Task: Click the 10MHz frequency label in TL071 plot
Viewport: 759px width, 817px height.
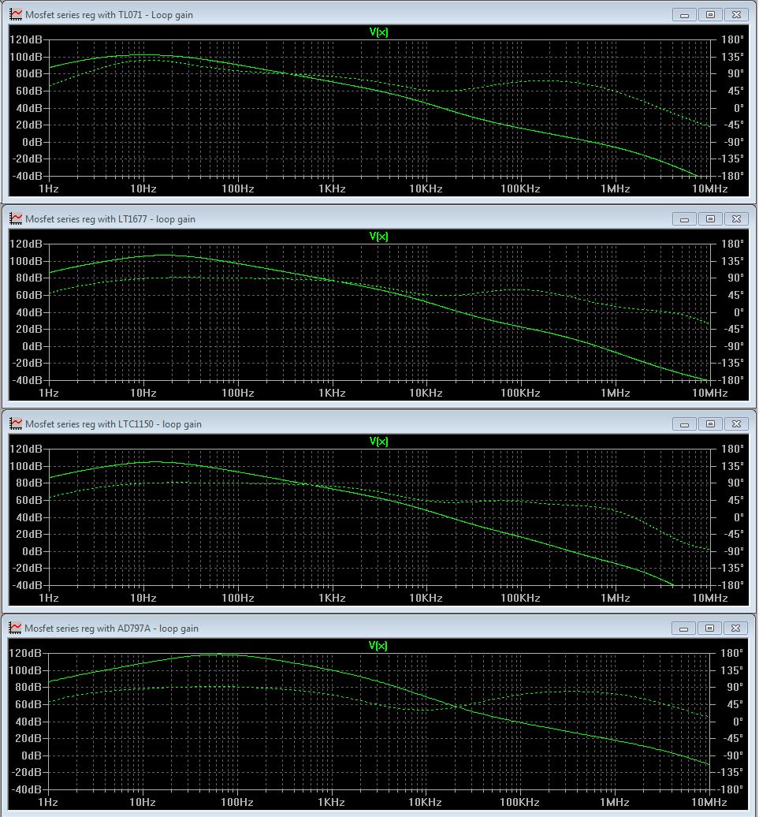Action: [x=709, y=188]
